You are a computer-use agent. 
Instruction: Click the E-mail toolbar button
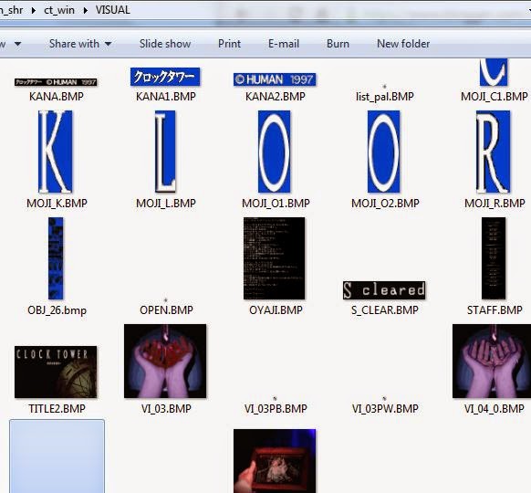pos(284,44)
